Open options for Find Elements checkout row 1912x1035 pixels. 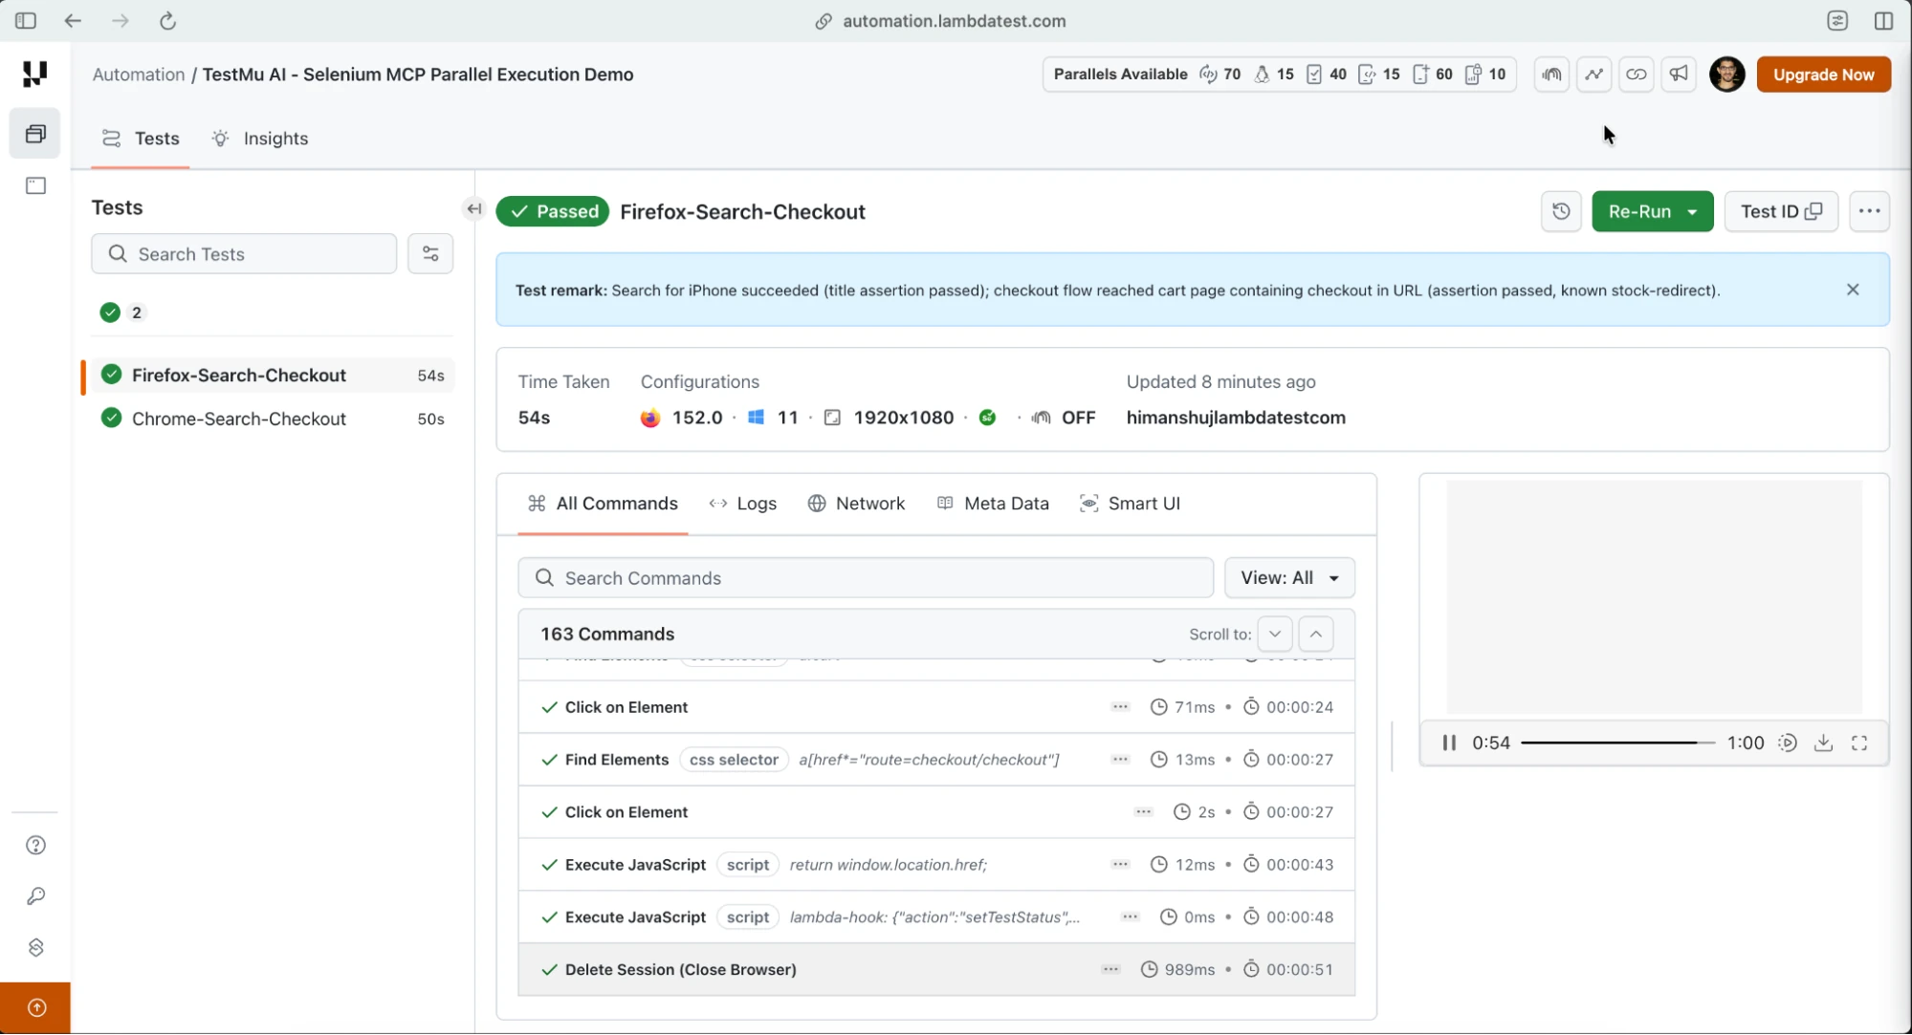point(1120,760)
